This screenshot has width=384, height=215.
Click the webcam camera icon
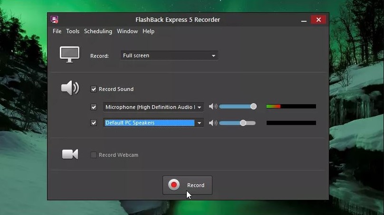pyautogui.click(x=70, y=154)
